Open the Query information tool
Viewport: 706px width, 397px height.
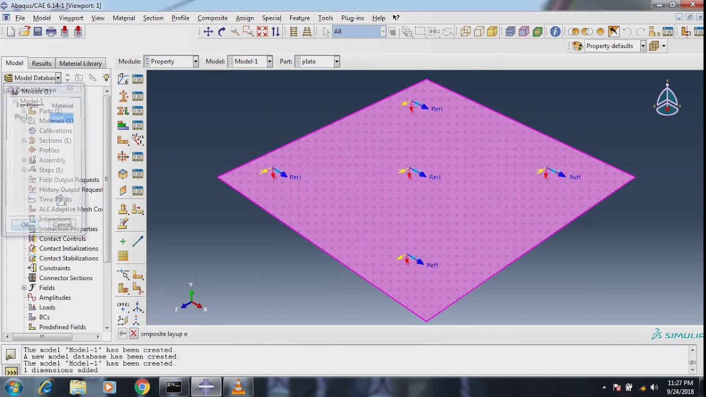[x=555, y=31]
